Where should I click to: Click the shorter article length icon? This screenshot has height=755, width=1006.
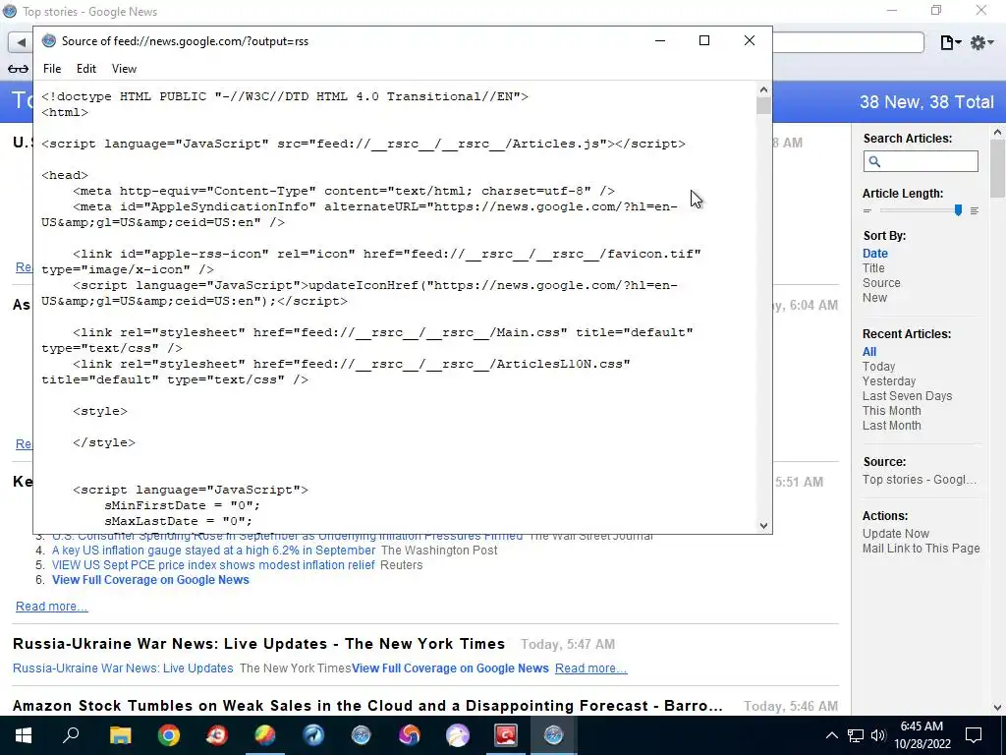pos(867,210)
